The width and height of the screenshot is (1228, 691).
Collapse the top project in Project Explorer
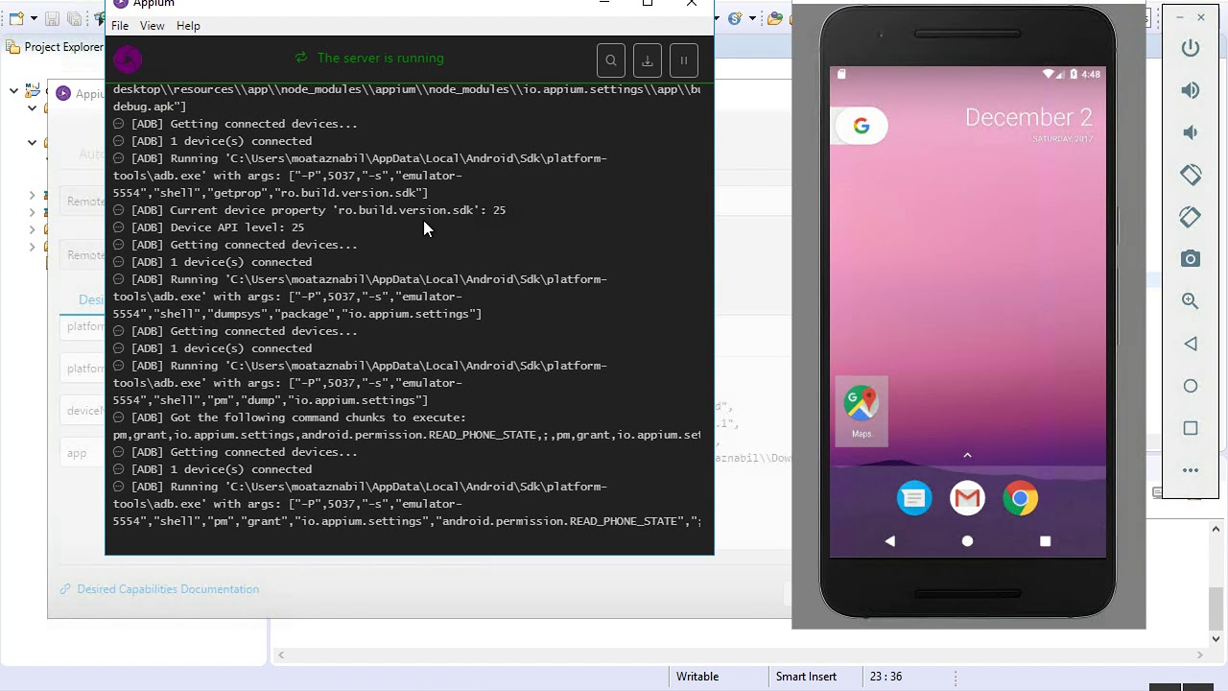[x=13, y=91]
